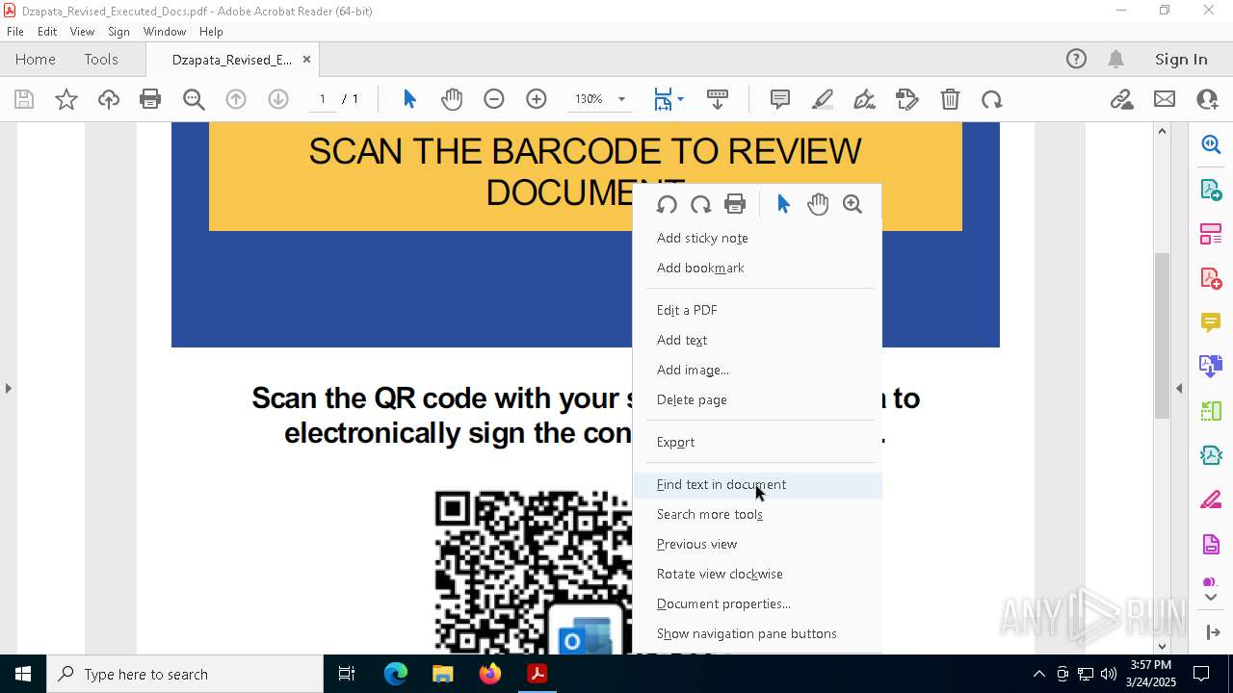The height and width of the screenshot is (693, 1233).
Task: Select Find text in document
Action: click(x=757, y=484)
